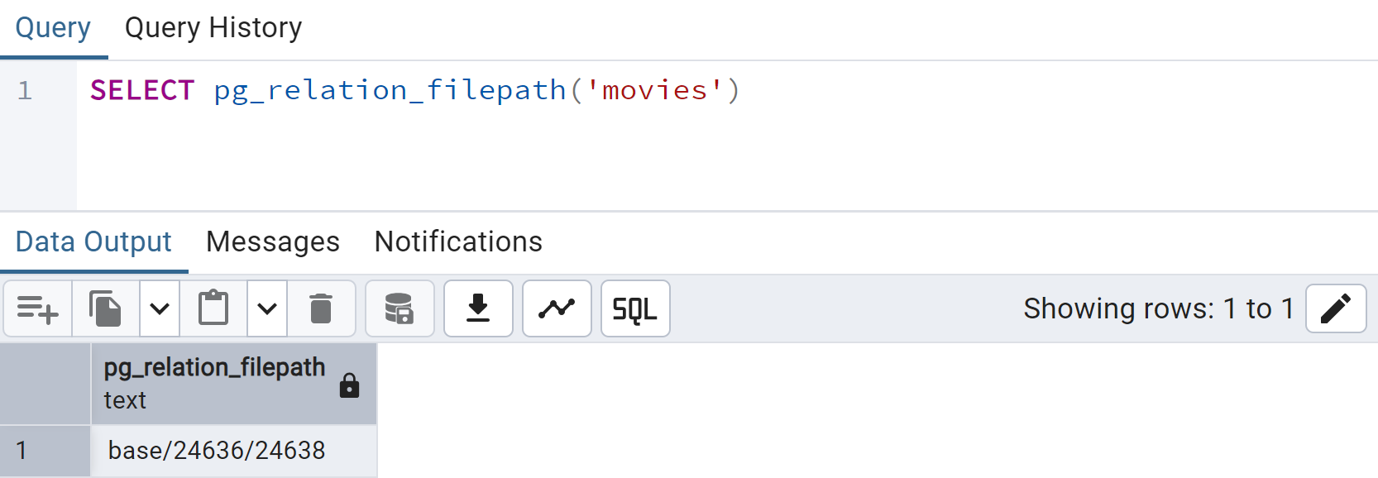
Task: Click inside the SQL query editor line
Action: pyautogui.click(x=728, y=90)
